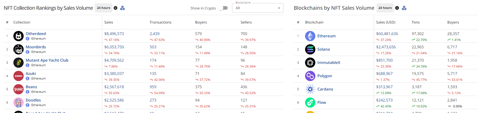The height and width of the screenshot is (113, 478).
Task: Open the Mutant Ape Yacht Club link
Action: point(47,60)
